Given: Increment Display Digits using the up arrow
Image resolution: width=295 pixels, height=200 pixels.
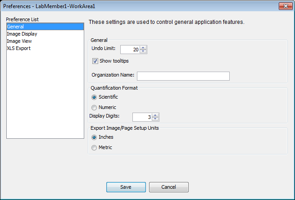Looking at the screenshot, I should [x=155, y=115].
